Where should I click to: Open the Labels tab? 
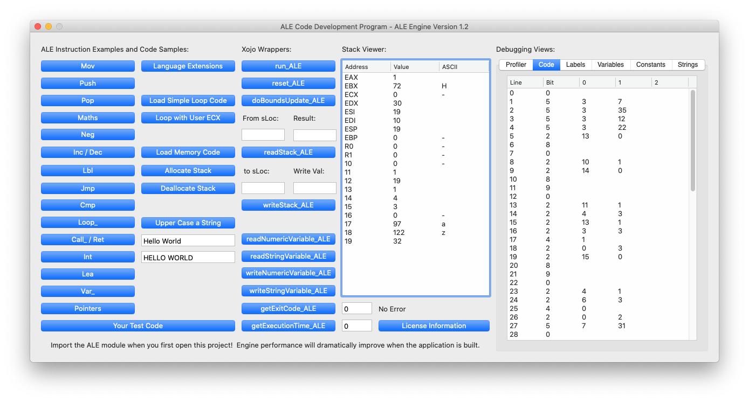(575, 65)
